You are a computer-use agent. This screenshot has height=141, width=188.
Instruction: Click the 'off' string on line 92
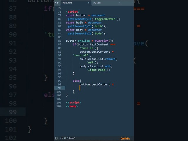(x=90, y=63)
